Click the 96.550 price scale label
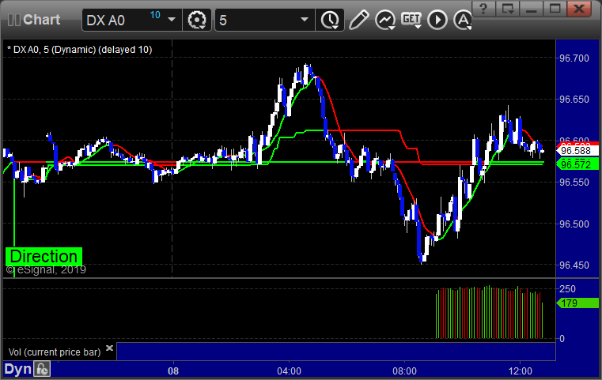Image resolution: width=602 pixels, height=380 pixels. click(x=574, y=182)
